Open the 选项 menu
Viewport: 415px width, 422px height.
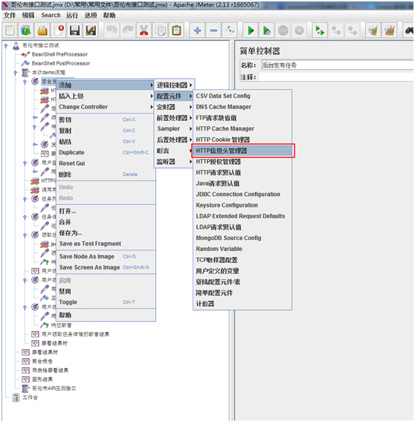pos(91,16)
